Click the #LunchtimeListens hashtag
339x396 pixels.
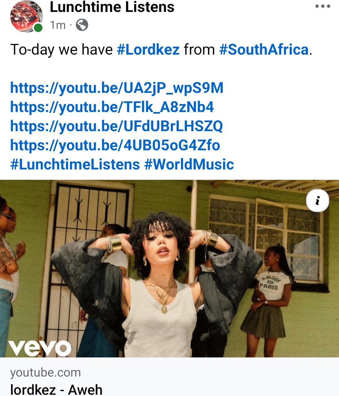pyautogui.click(x=75, y=164)
